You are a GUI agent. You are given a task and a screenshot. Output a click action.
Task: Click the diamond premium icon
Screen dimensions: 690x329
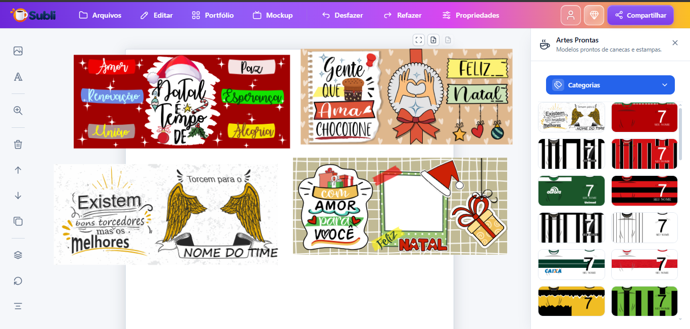[594, 15]
